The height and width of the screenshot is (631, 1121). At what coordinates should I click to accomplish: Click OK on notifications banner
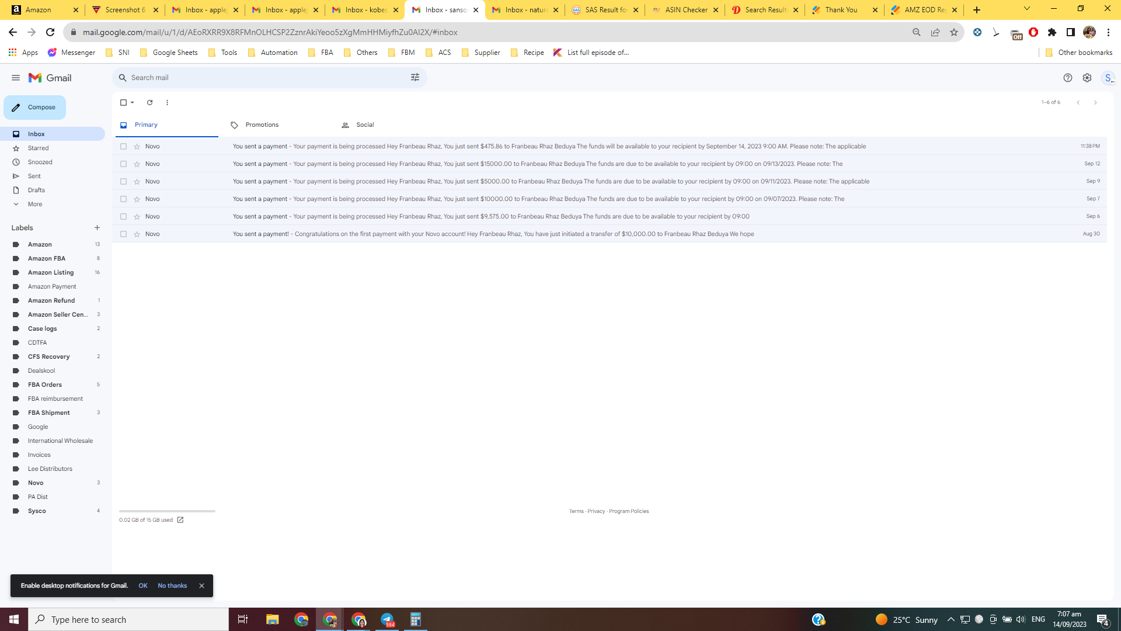(x=143, y=586)
